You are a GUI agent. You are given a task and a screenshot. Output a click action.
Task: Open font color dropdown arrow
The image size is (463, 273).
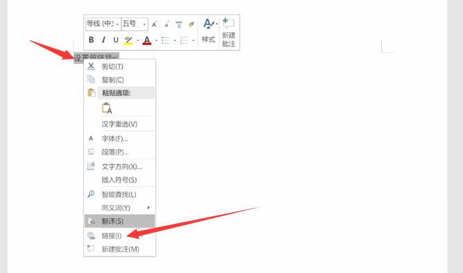click(x=156, y=40)
